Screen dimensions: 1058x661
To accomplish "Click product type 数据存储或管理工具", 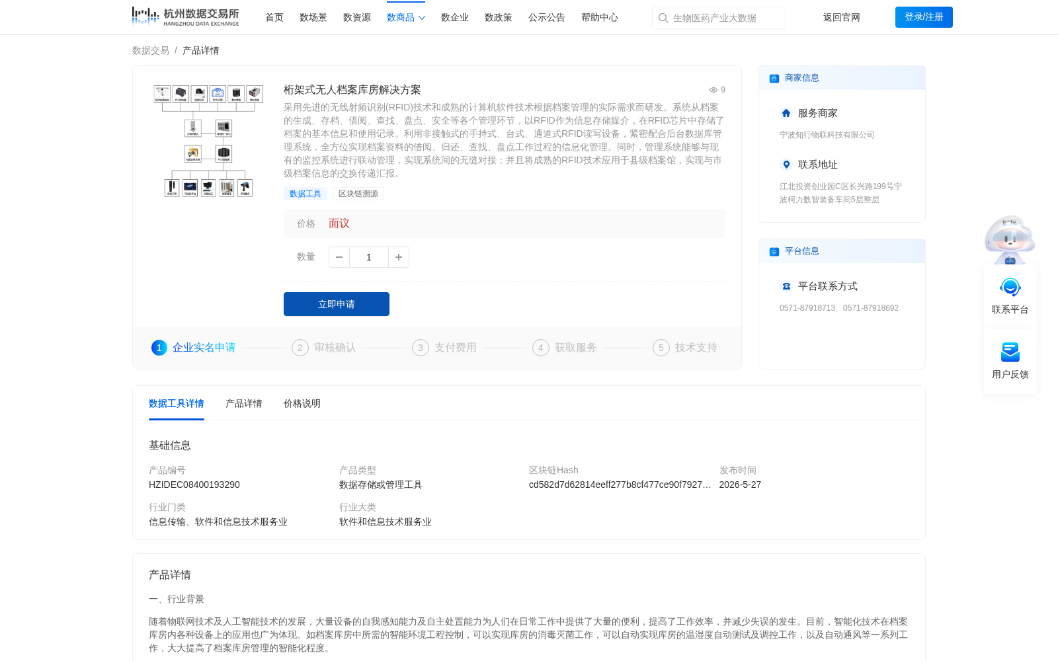I will 381,485.
